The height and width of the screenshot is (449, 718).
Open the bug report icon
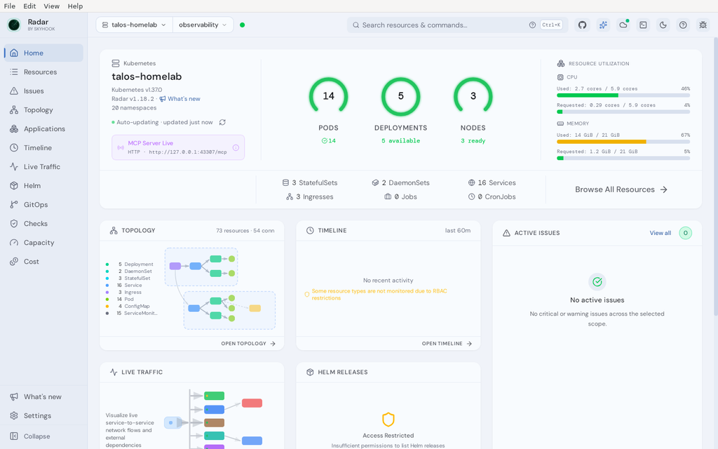click(x=703, y=25)
